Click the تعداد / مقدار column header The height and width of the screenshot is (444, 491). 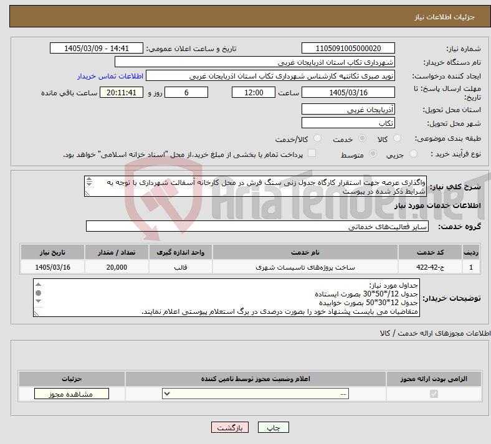(117, 252)
